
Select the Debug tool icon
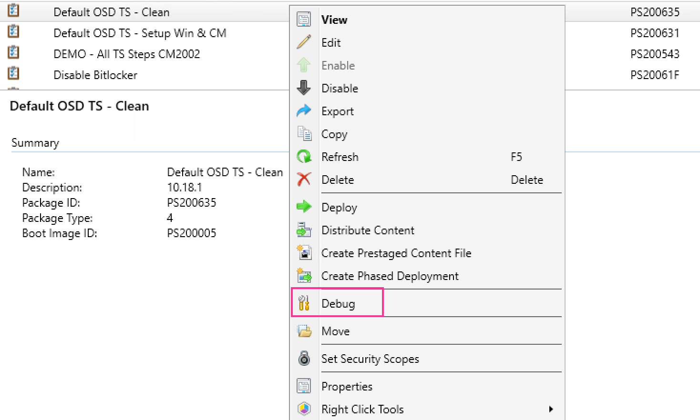pyautogui.click(x=304, y=302)
